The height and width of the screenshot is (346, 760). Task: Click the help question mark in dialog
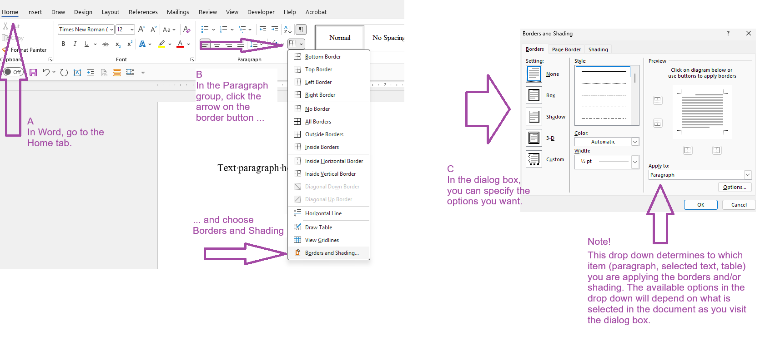pyautogui.click(x=728, y=33)
